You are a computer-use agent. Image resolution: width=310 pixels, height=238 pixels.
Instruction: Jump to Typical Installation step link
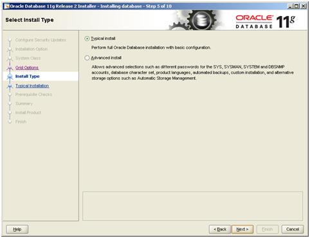pyautogui.click(x=32, y=86)
